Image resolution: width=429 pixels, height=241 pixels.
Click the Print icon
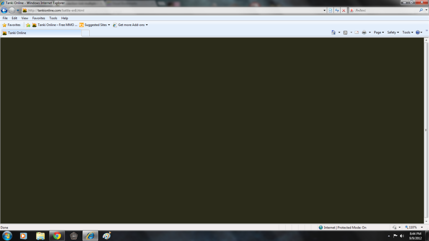[364, 32]
